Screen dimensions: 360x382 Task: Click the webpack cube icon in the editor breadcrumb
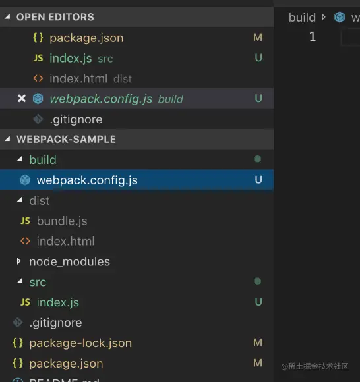tap(340, 17)
